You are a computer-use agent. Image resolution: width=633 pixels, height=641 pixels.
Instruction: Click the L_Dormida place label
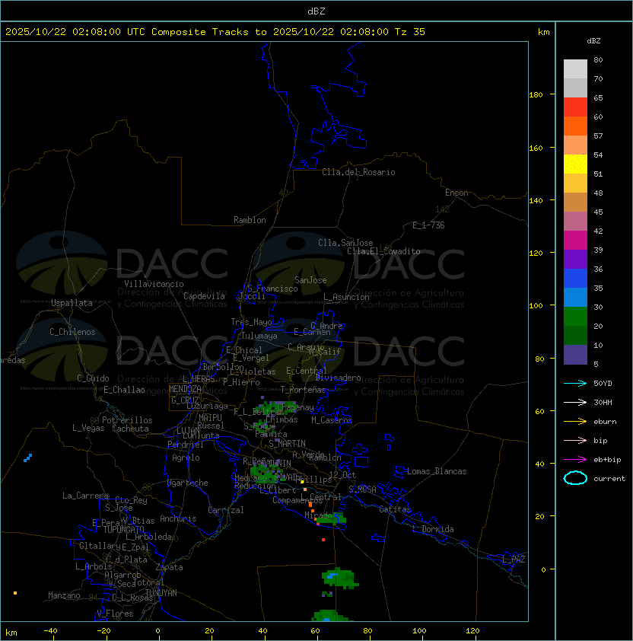[433, 529]
